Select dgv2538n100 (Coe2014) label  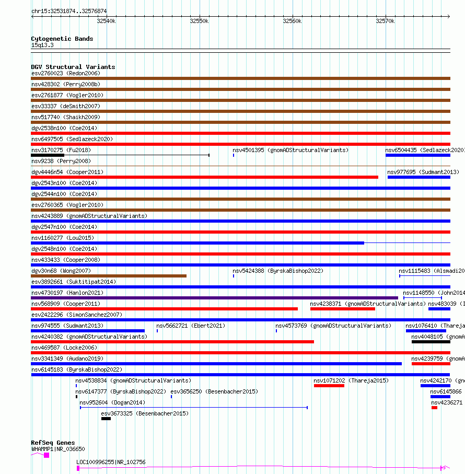(64, 128)
